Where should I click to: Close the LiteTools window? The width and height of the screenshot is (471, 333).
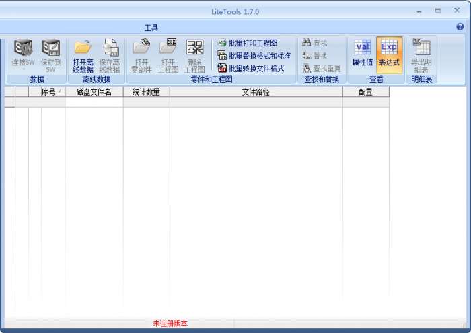457,11
